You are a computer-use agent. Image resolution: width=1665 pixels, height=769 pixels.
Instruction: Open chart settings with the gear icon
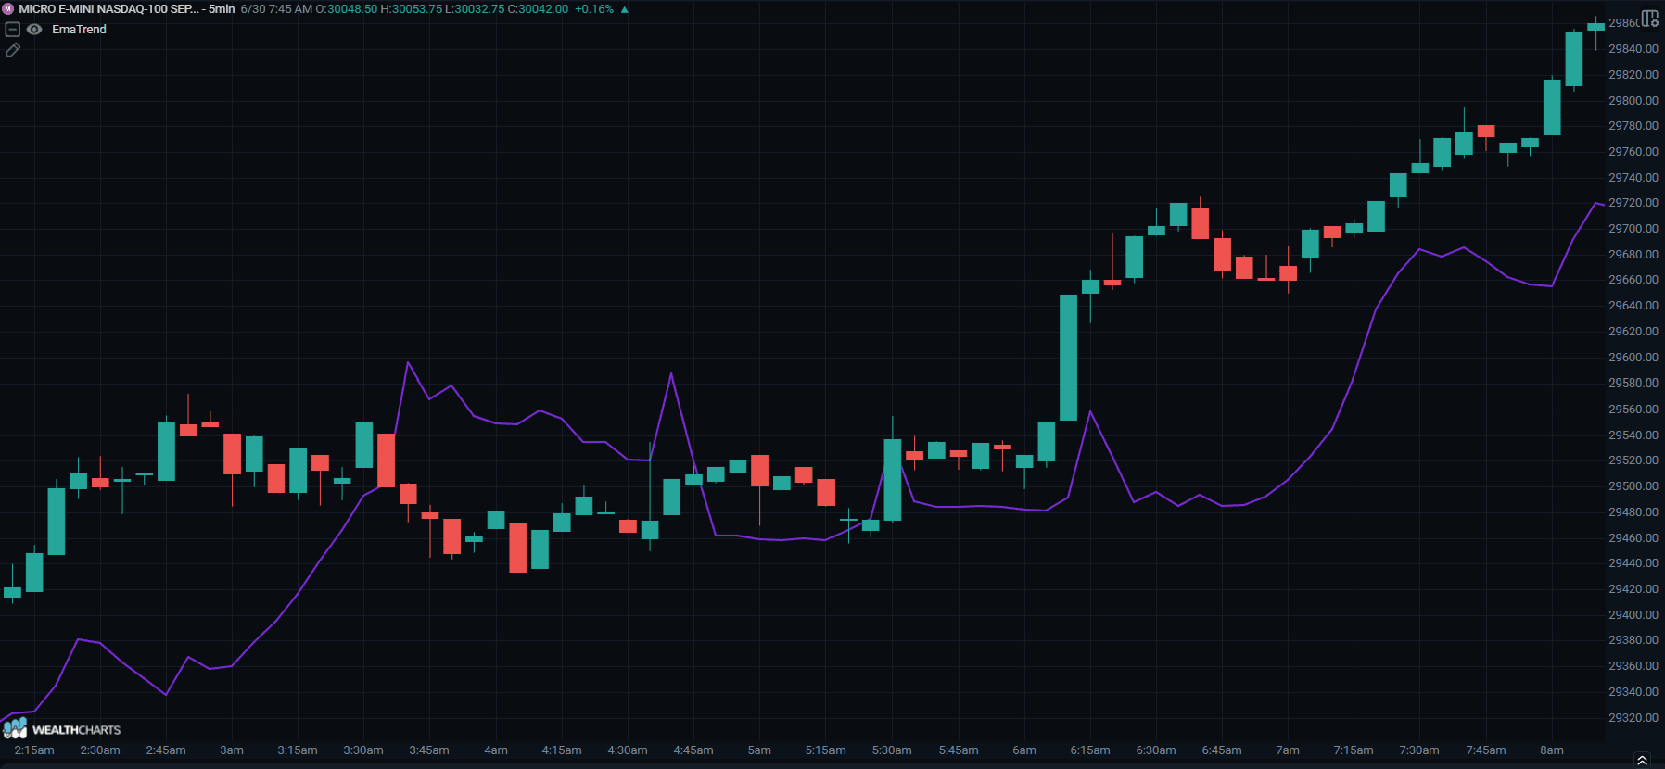pos(1650,19)
